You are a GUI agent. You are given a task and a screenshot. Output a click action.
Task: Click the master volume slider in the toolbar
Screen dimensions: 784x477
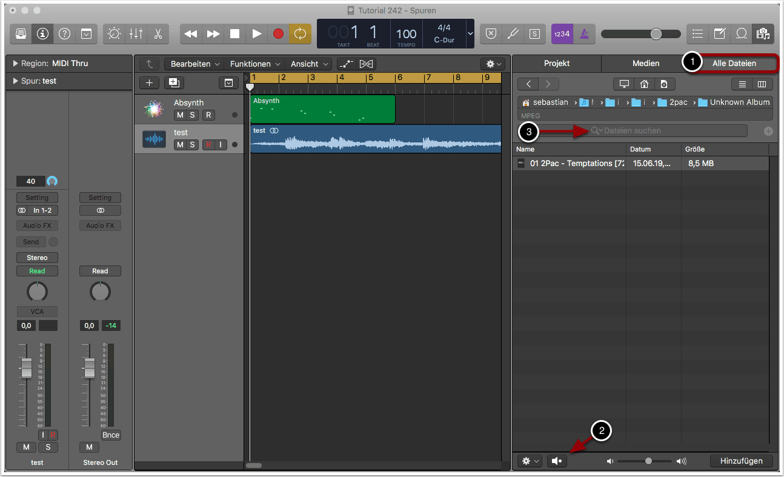(656, 34)
